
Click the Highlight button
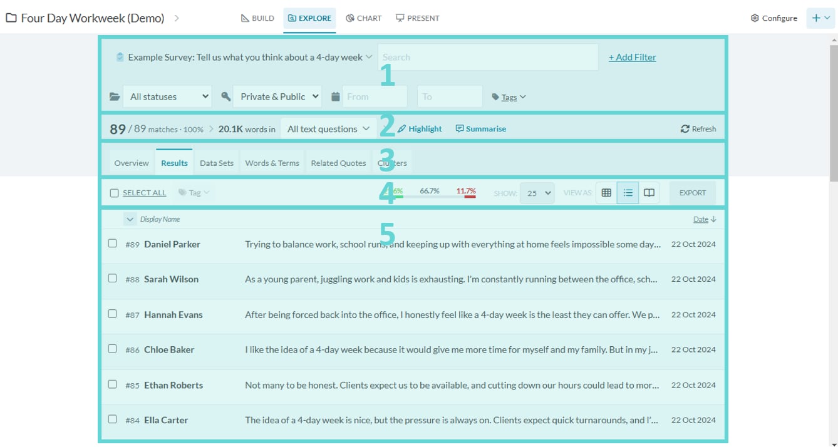point(420,129)
